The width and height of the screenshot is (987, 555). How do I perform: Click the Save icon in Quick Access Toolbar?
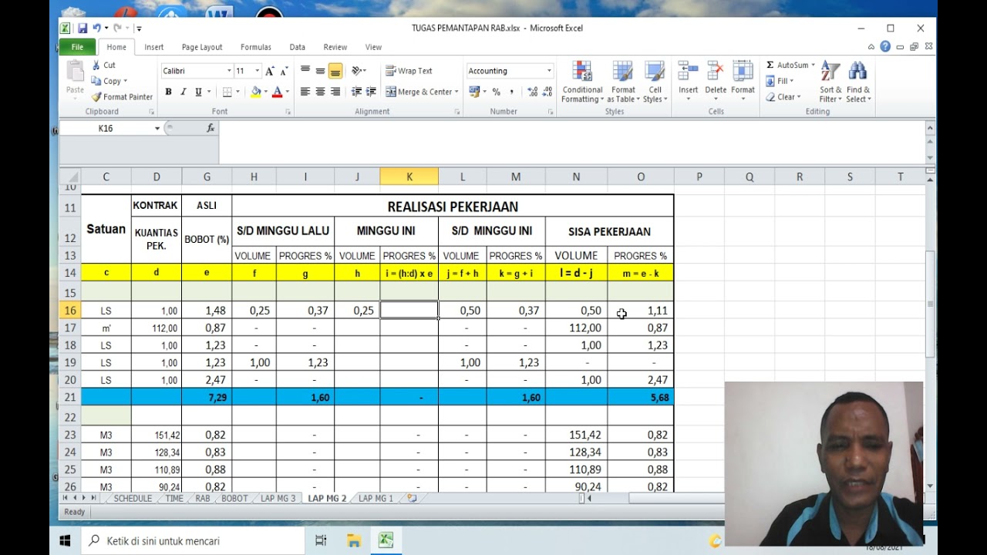[x=82, y=29]
